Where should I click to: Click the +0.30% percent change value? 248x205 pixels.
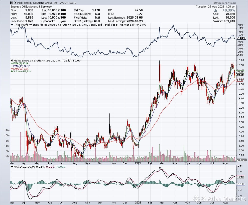pyautogui.click(x=229, y=10)
